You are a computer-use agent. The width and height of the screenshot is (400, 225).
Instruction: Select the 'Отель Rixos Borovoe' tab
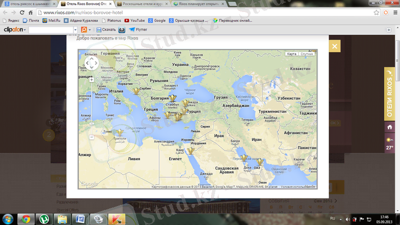click(86, 4)
